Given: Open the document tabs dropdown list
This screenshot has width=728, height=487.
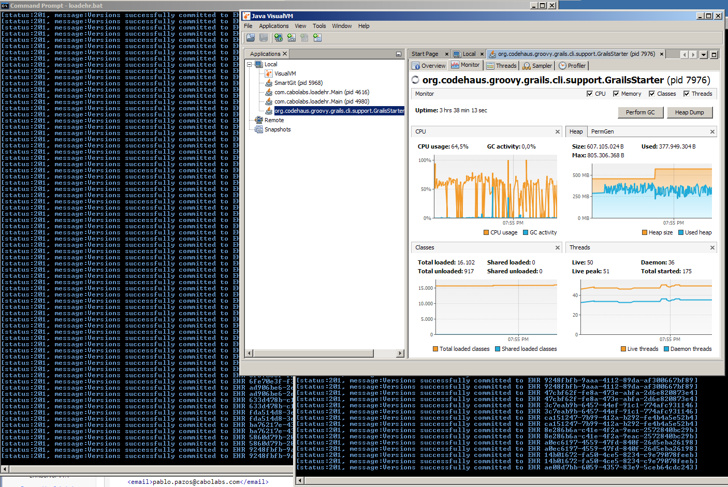Looking at the screenshot, I should pos(704,54).
